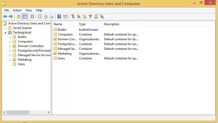The width and height of the screenshot is (218, 123).
Task: Expand the Saved Queries tree node
Action: click(x=5, y=28)
